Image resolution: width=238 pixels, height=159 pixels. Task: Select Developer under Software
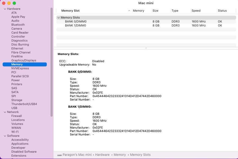pos(18,148)
